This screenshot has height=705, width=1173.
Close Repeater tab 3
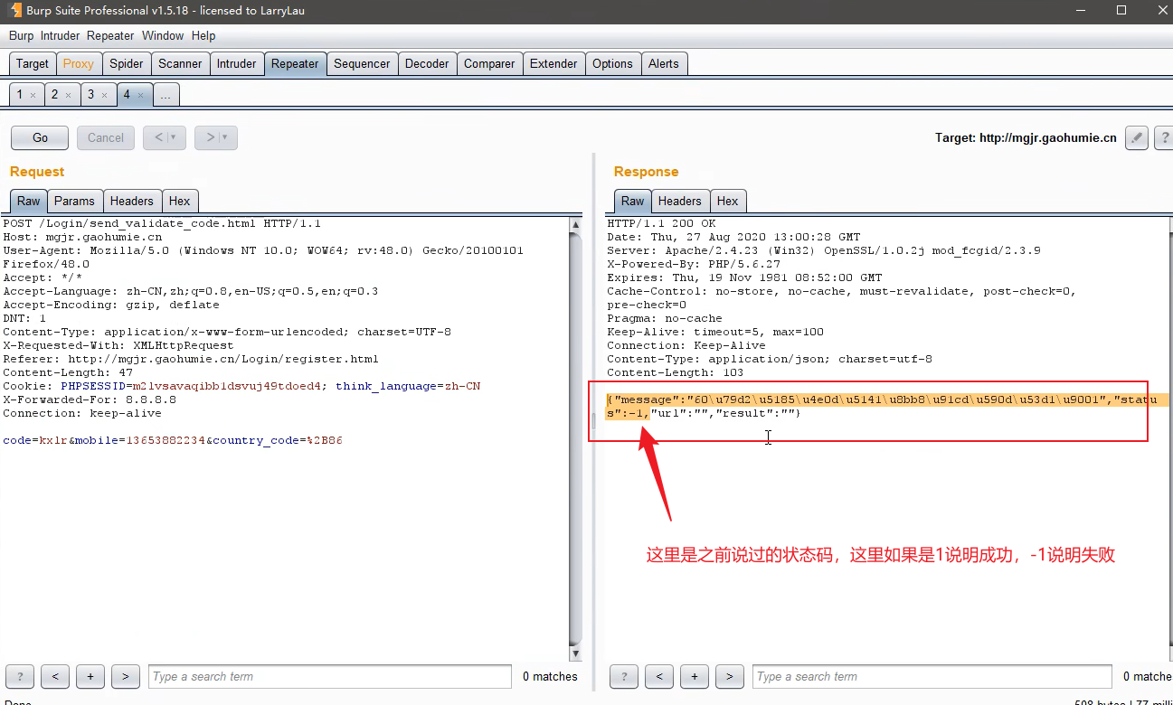click(104, 95)
